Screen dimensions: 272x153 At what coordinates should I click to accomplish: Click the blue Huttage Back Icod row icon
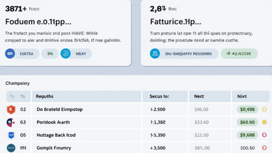10,135
